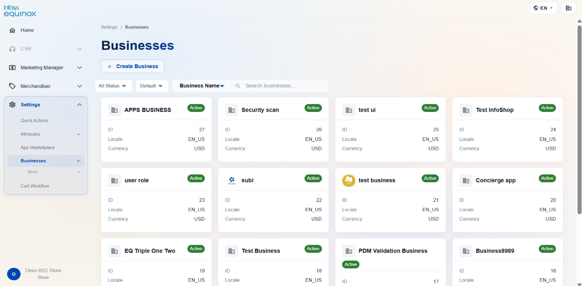The width and height of the screenshot is (582, 286).
Task: Select the Store submenu item
Action: click(x=33, y=172)
